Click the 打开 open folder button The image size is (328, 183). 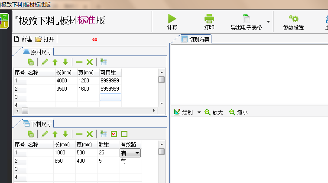tap(45, 39)
